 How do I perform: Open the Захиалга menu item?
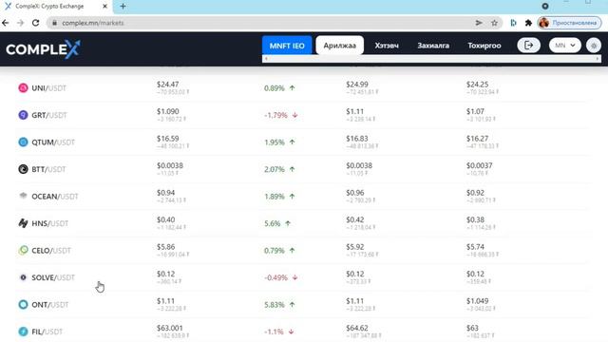click(x=433, y=46)
